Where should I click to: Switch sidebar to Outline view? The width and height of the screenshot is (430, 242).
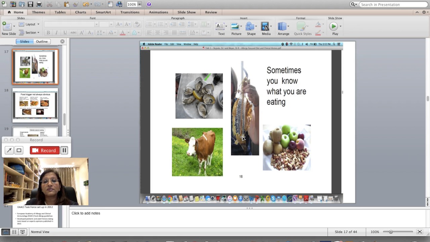click(42, 41)
